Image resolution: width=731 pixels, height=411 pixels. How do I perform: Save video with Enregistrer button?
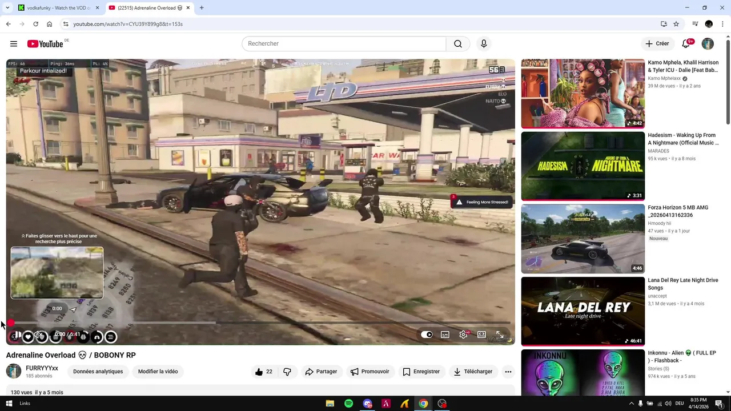point(421,372)
